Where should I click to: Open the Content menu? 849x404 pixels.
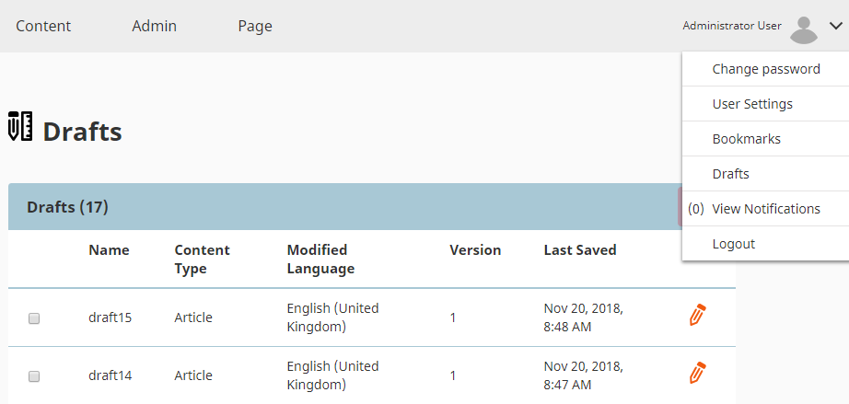coord(43,26)
